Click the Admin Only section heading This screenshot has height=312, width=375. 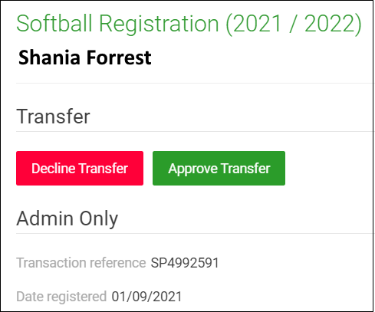click(67, 218)
